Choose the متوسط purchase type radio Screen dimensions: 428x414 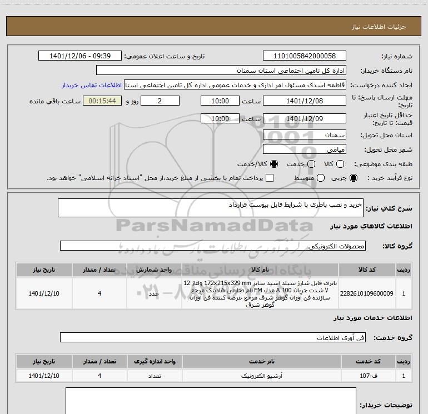(x=321, y=178)
